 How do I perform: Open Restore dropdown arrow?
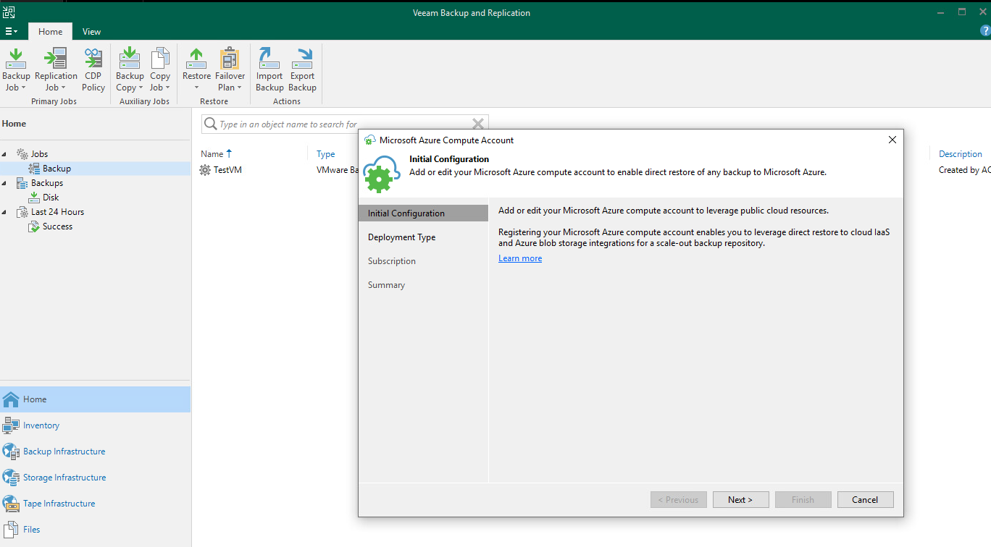(x=196, y=88)
